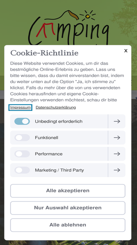
Task: Expand Marketing / Third Party arrow
Action: tap(117, 170)
